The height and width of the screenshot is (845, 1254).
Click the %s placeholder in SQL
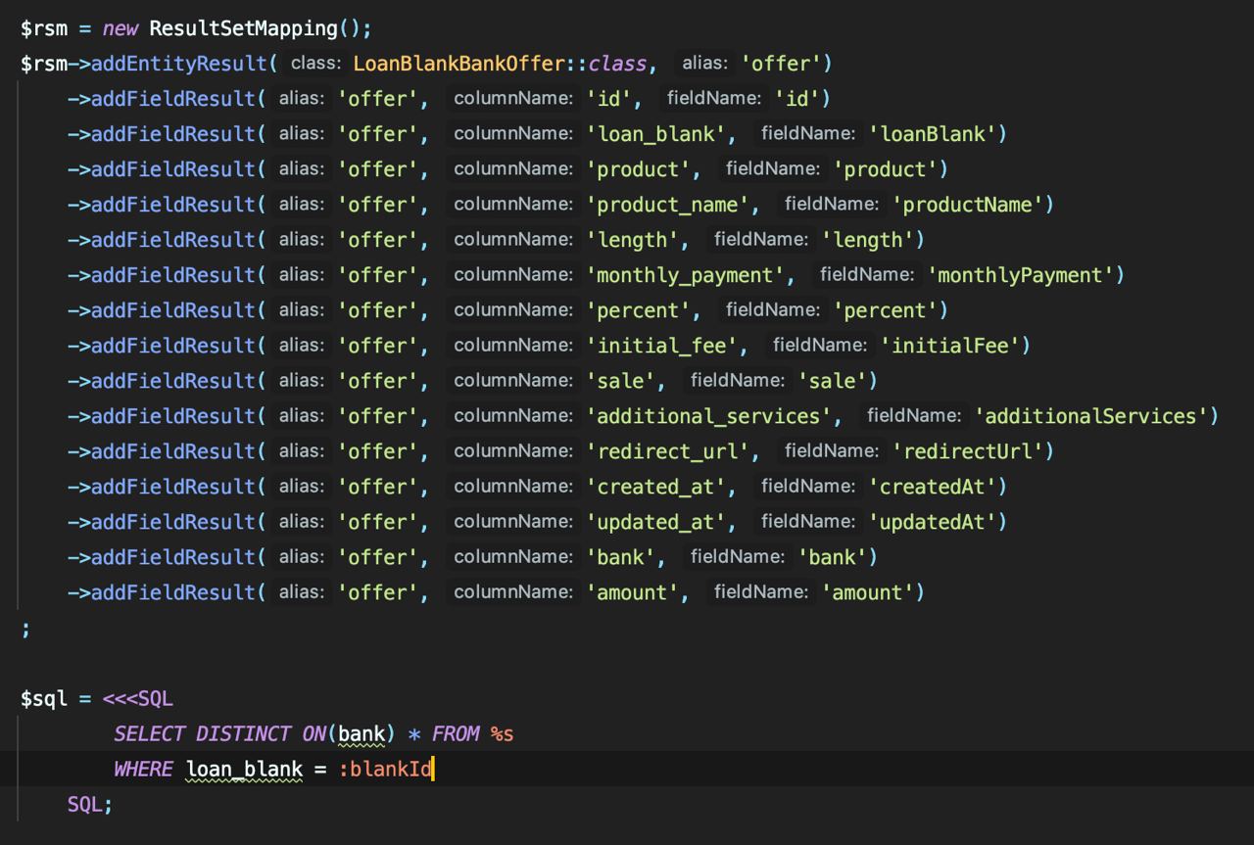pyautogui.click(x=502, y=733)
